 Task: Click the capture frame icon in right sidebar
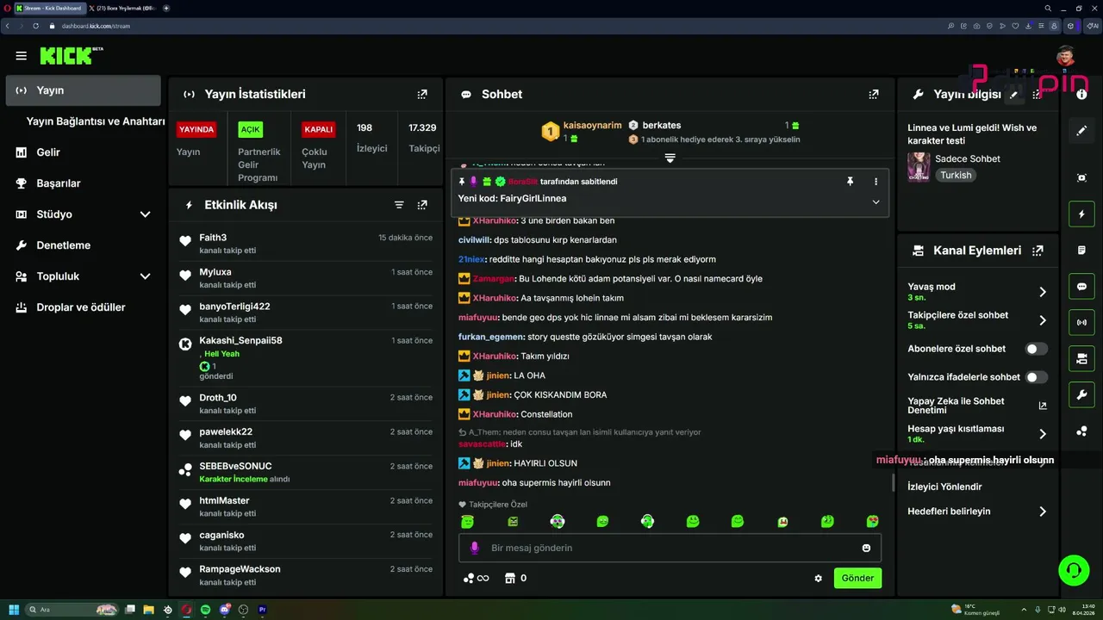pos(1081,177)
